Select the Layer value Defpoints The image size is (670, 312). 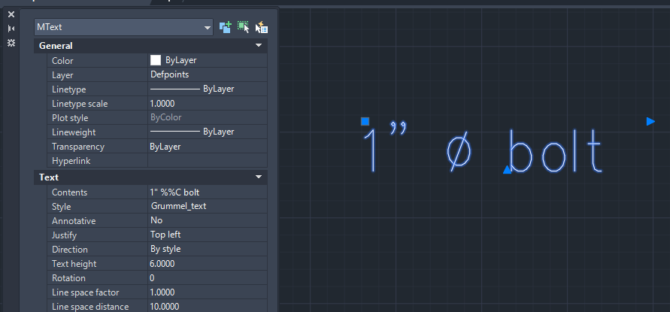click(x=208, y=74)
